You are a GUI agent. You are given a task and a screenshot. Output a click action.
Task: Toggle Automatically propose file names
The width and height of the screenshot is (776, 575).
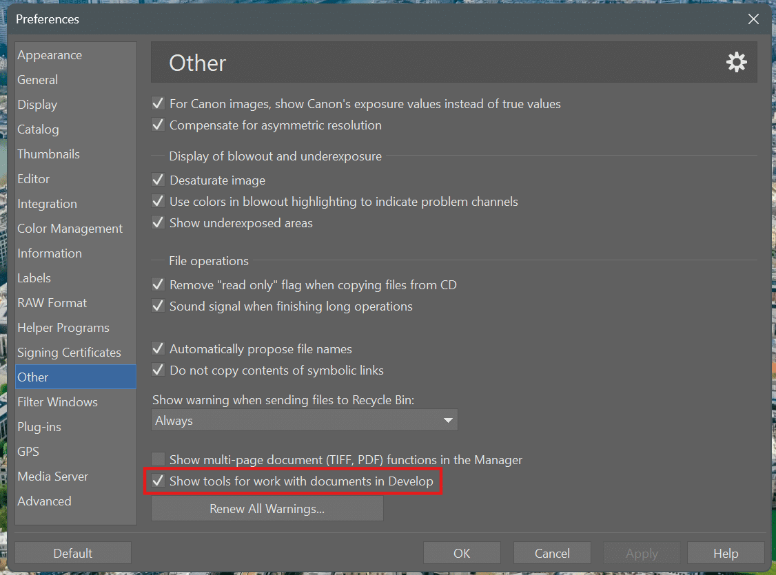159,349
